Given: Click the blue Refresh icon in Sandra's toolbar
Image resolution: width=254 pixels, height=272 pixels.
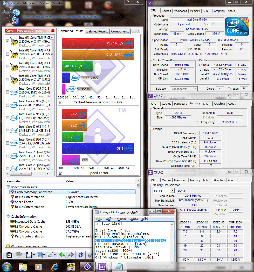Looking at the screenshot, I should coord(81,255).
